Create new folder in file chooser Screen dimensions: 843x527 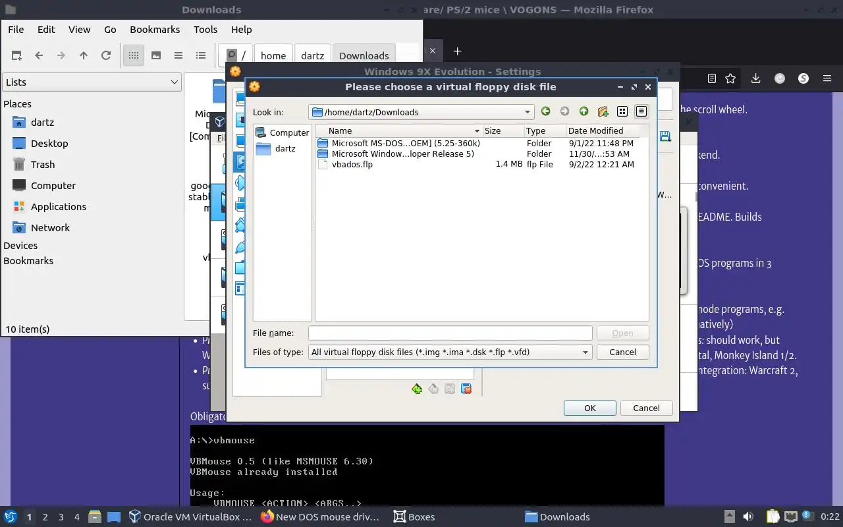603,111
